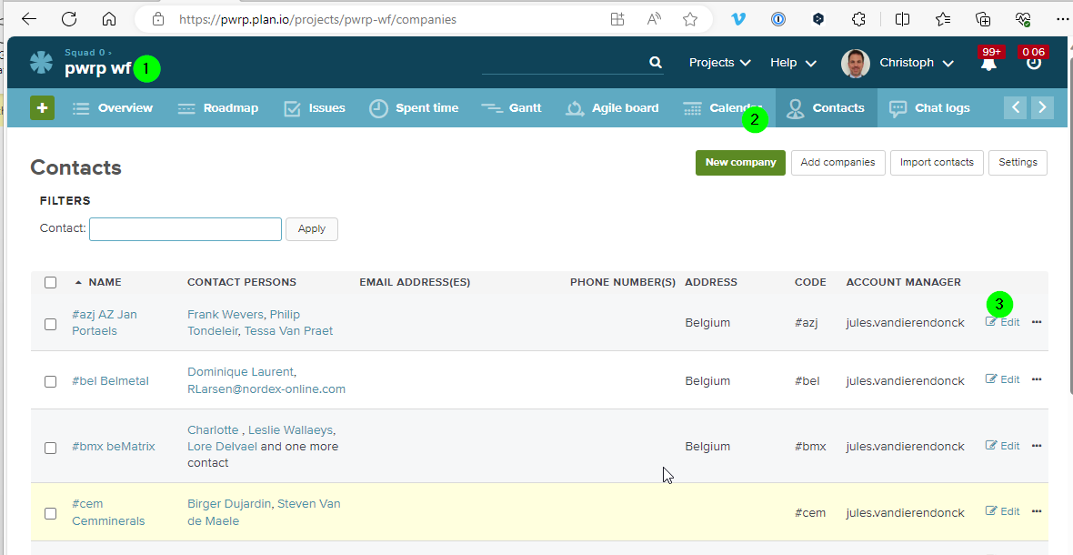Open browser Collections icon

[983, 19]
